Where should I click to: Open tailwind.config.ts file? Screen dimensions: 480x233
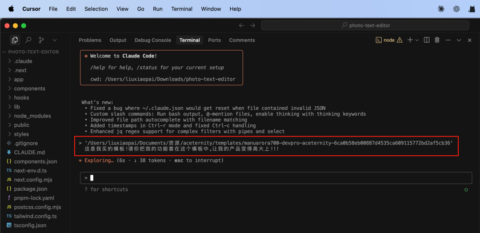(x=36, y=216)
